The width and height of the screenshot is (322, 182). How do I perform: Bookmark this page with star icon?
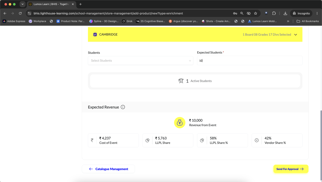click(255, 13)
